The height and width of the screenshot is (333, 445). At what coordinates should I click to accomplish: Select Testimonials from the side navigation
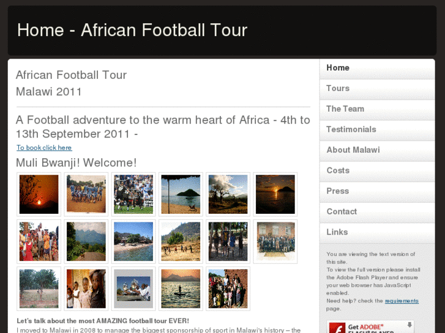coord(351,130)
